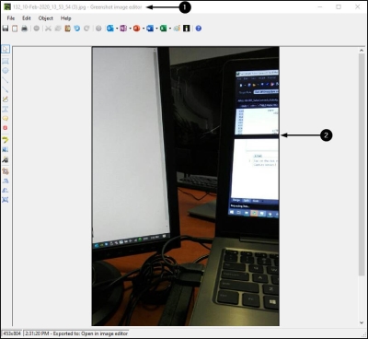This screenshot has width=368, height=339.
Task: Expand the Word export dropdown arrow
Action: (156, 29)
